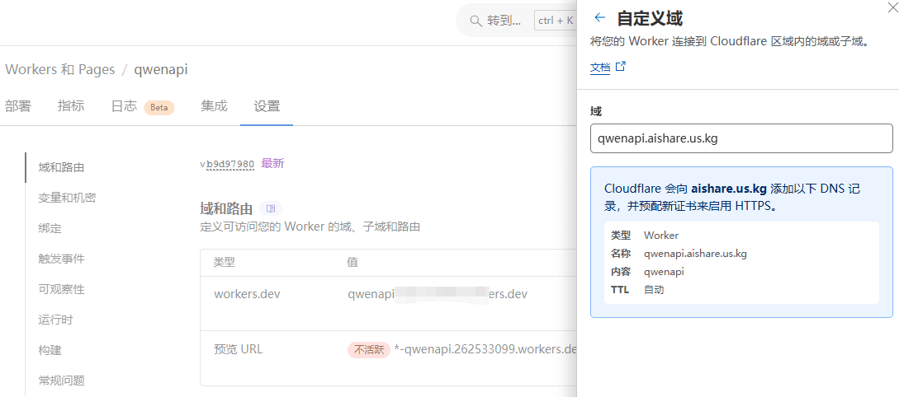899x397 pixels.
Task: Click 自动 value in TTL row
Action: pyautogui.click(x=654, y=289)
